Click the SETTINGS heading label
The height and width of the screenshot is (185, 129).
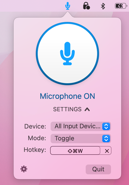[x=67, y=109]
